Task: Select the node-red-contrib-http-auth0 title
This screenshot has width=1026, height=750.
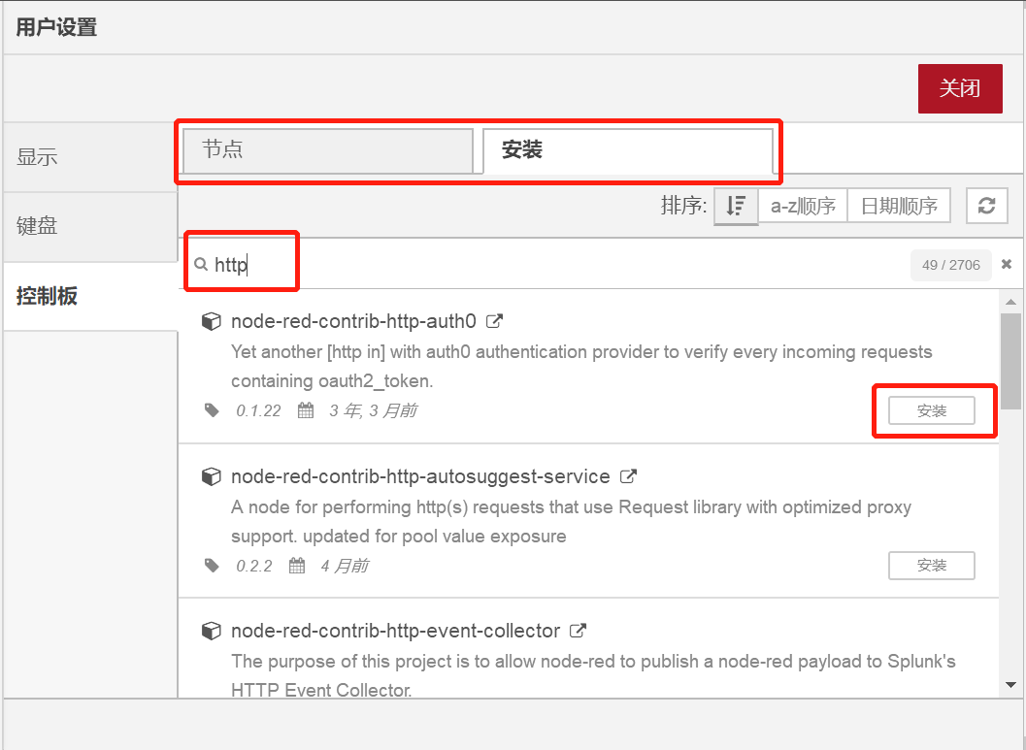Action: coord(353,321)
